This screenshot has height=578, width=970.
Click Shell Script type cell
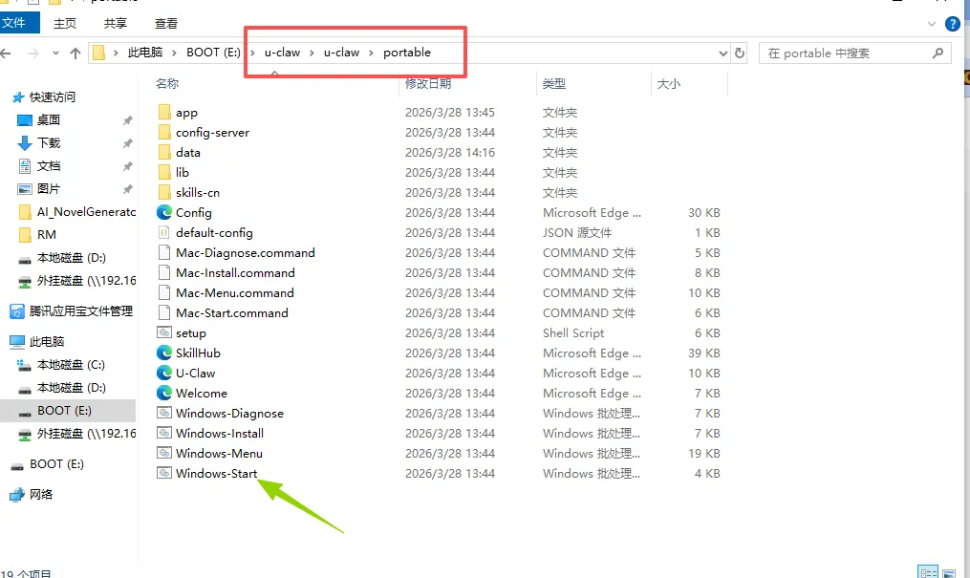point(573,332)
